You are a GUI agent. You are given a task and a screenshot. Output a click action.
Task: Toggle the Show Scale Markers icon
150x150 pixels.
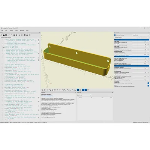click(85, 90)
